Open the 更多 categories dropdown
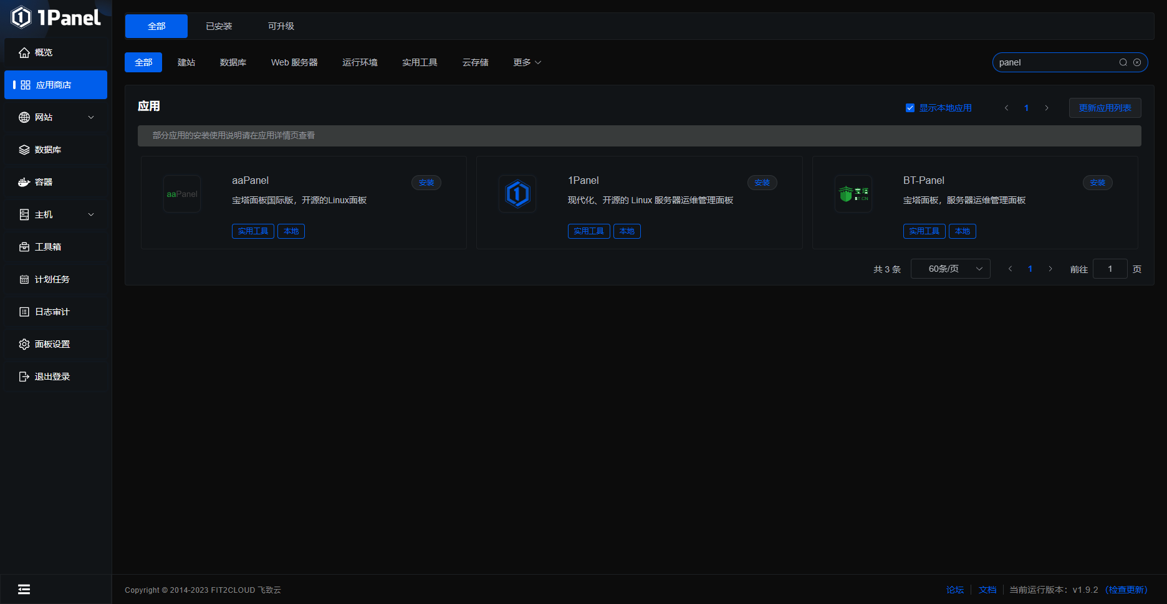This screenshot has height=604, width=1167. point(527,62)
